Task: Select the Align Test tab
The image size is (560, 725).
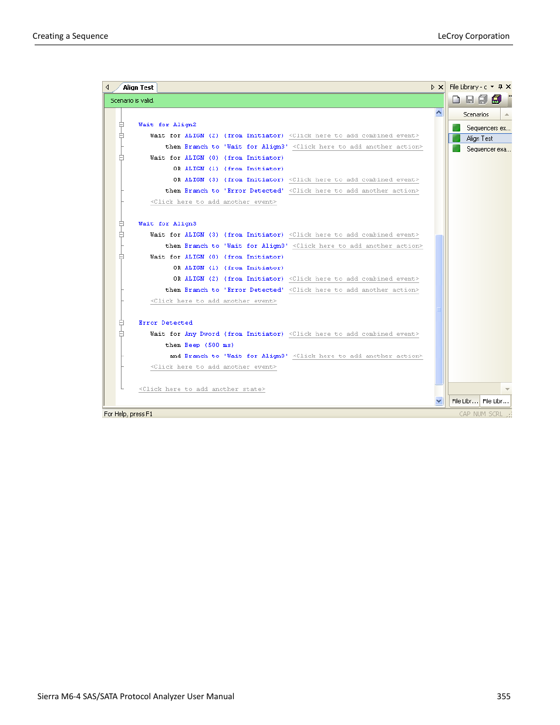Action: [x=138, y=87]
